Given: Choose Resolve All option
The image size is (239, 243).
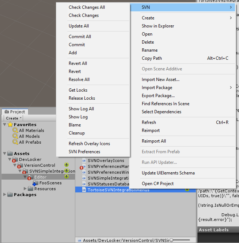Looking at the screenshot, I should pos(79,80).
